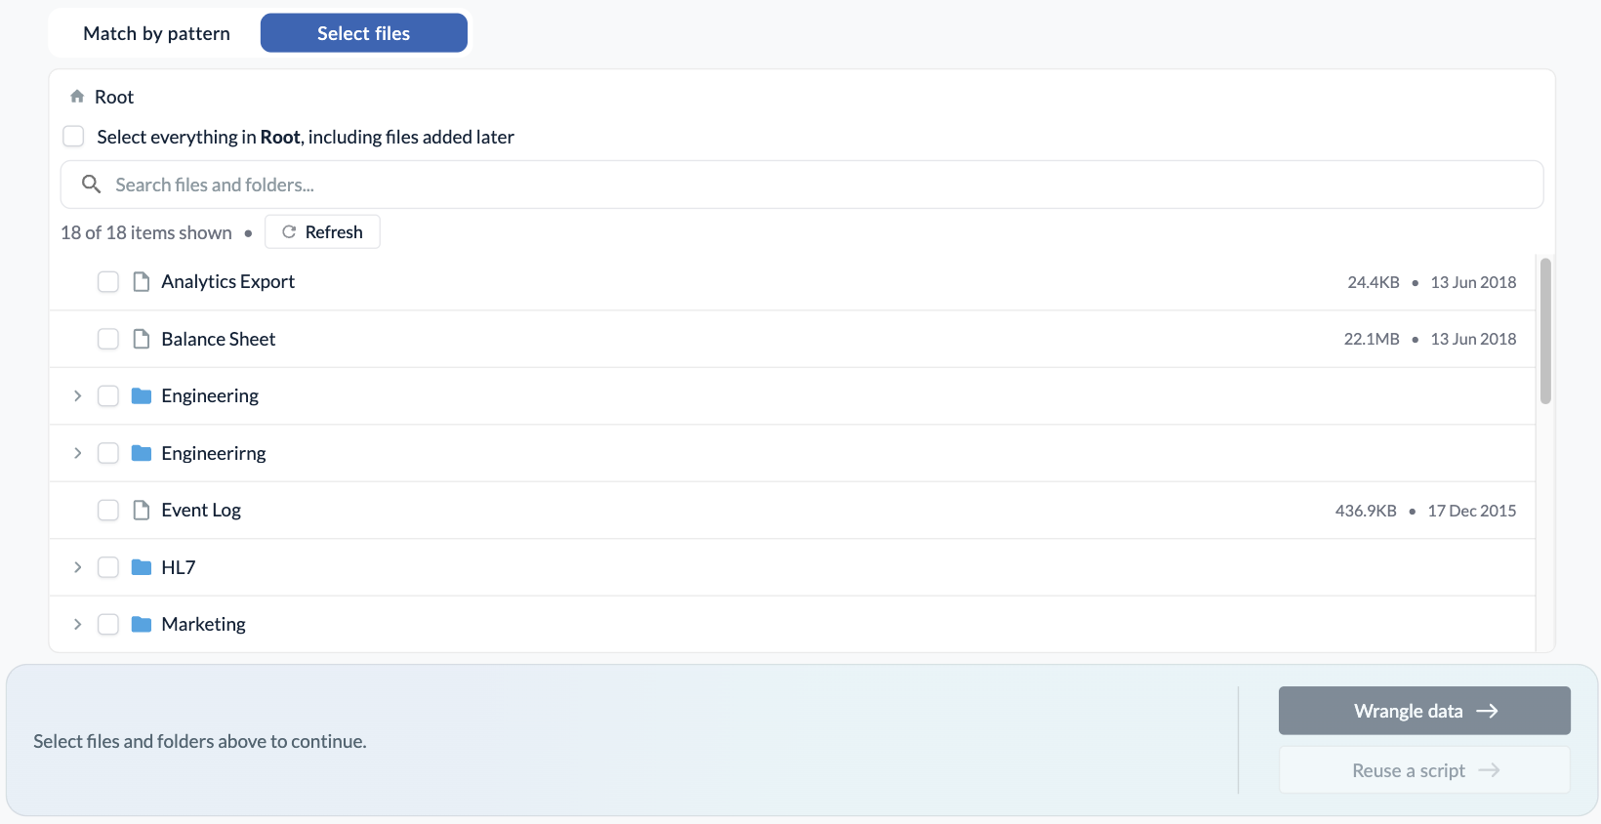Viewport: 1601px width, 824px height.
Task: Tick the Engineering folder checkbox
Action: [x=108, y=395]
